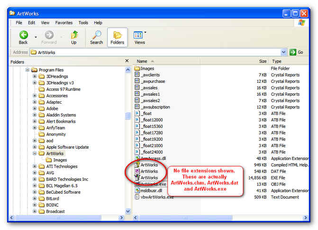Select the _float19200 ATB file icon
This screenshot has width=318, height=230.
pyautogui.click(x=137, y=139)
